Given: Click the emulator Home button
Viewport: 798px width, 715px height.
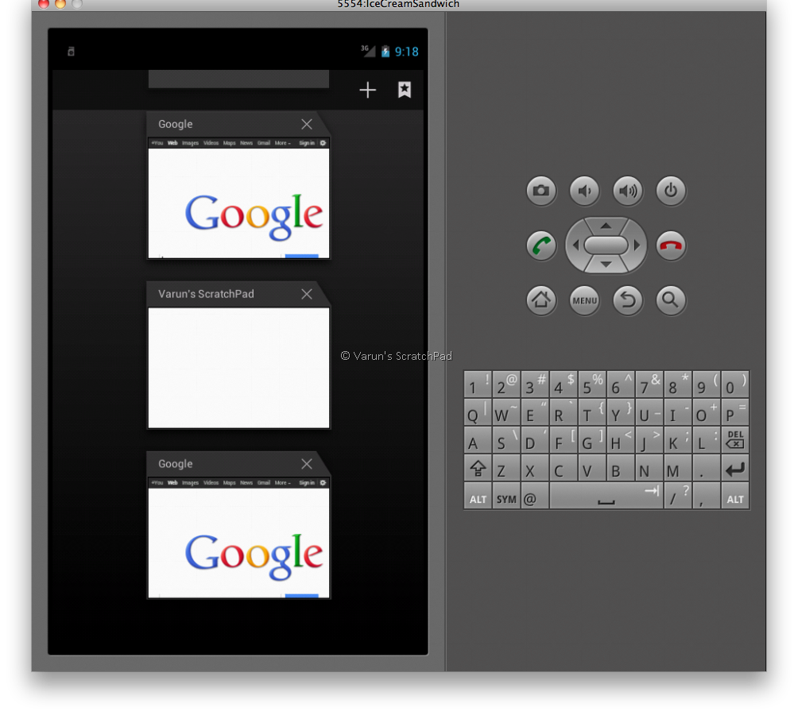Looking at the screenshot, I should 541,300.
